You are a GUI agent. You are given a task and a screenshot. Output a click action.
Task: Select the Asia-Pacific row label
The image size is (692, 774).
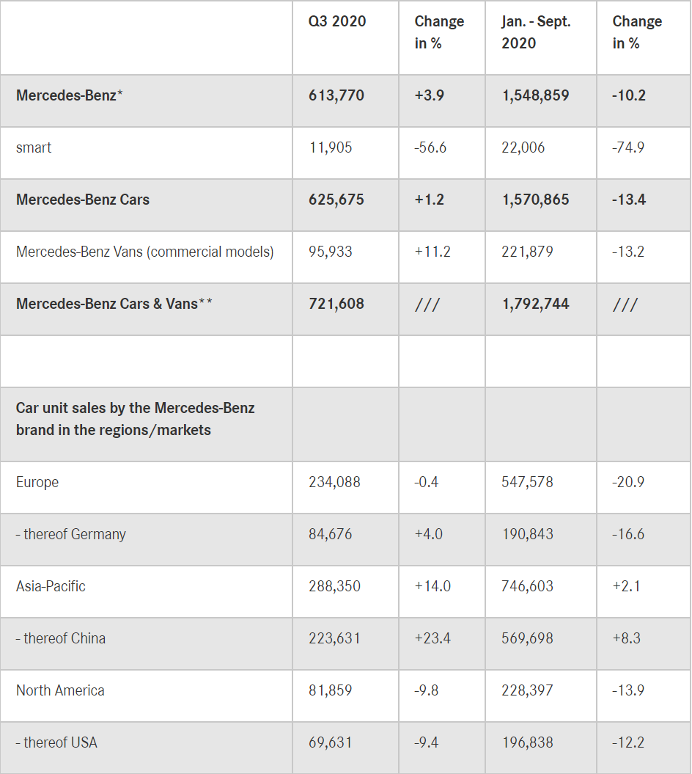pyautogui.click(x=51, y=586)
